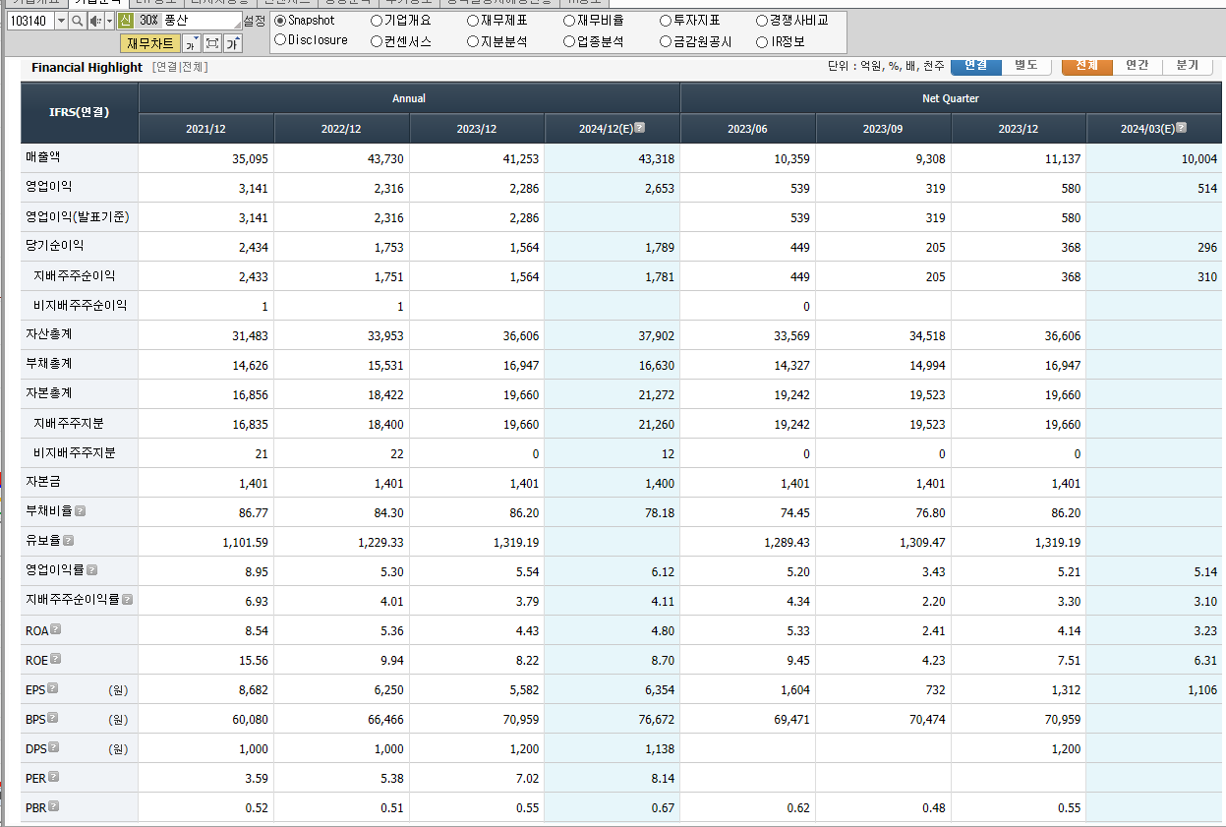Click the magnifier search icon beside stock code

click(x=77, y=21)
